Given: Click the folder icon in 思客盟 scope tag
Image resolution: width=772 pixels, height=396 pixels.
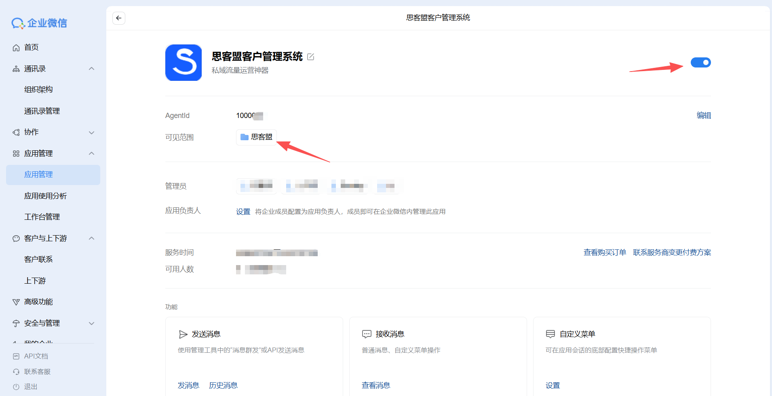Looking at the screenshot, I should pyautogui.click(x=244, y=137).
